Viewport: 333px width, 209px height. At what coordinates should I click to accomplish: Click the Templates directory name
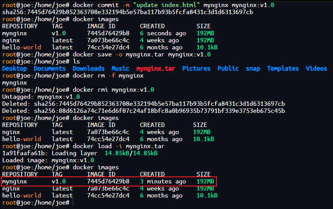pos(283,68)
